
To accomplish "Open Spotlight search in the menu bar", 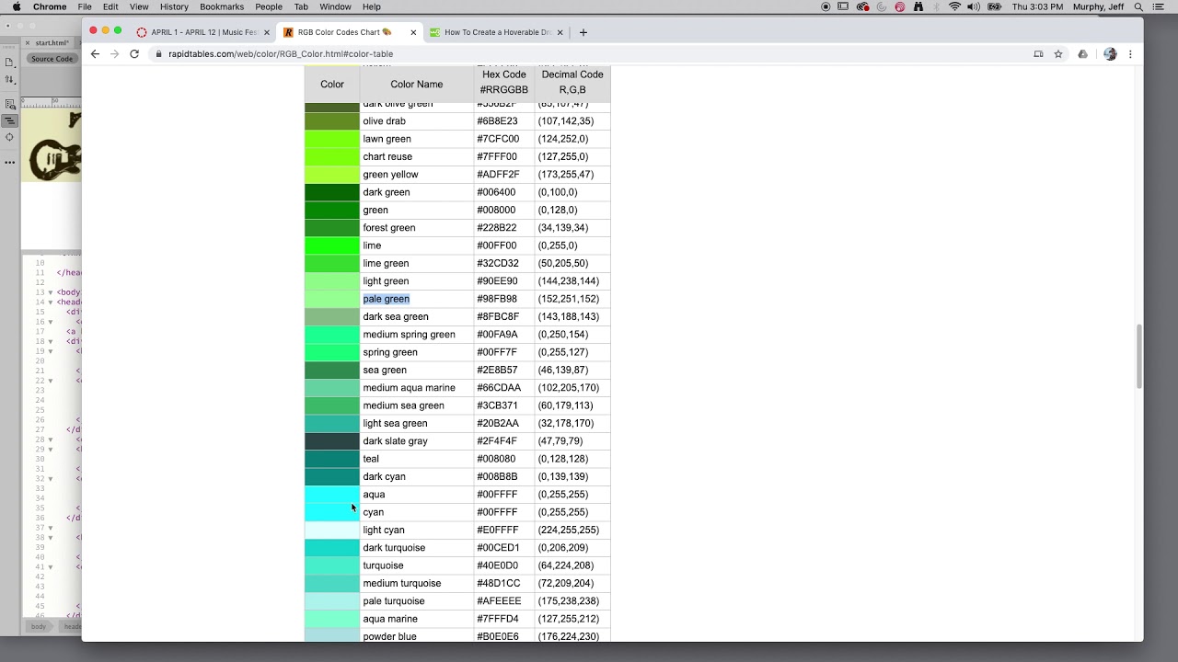I will (1138, 6).
